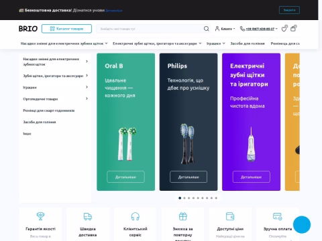Screen dimensions: 322x241
Task: Open shaving products nav item
Action: 248,44
